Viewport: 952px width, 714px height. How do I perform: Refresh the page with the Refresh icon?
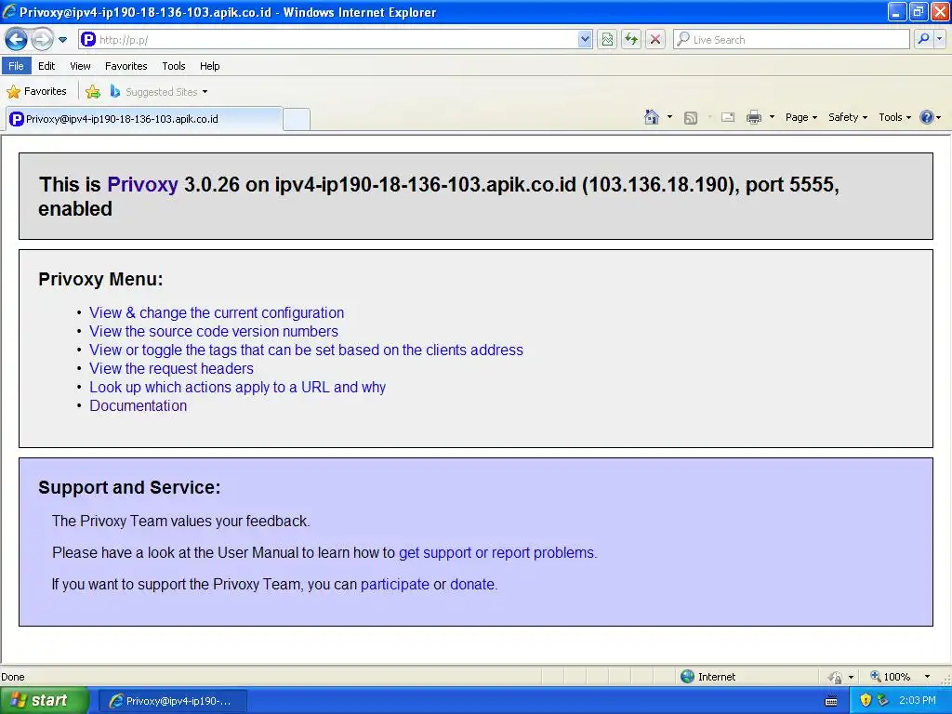(631, 39)
